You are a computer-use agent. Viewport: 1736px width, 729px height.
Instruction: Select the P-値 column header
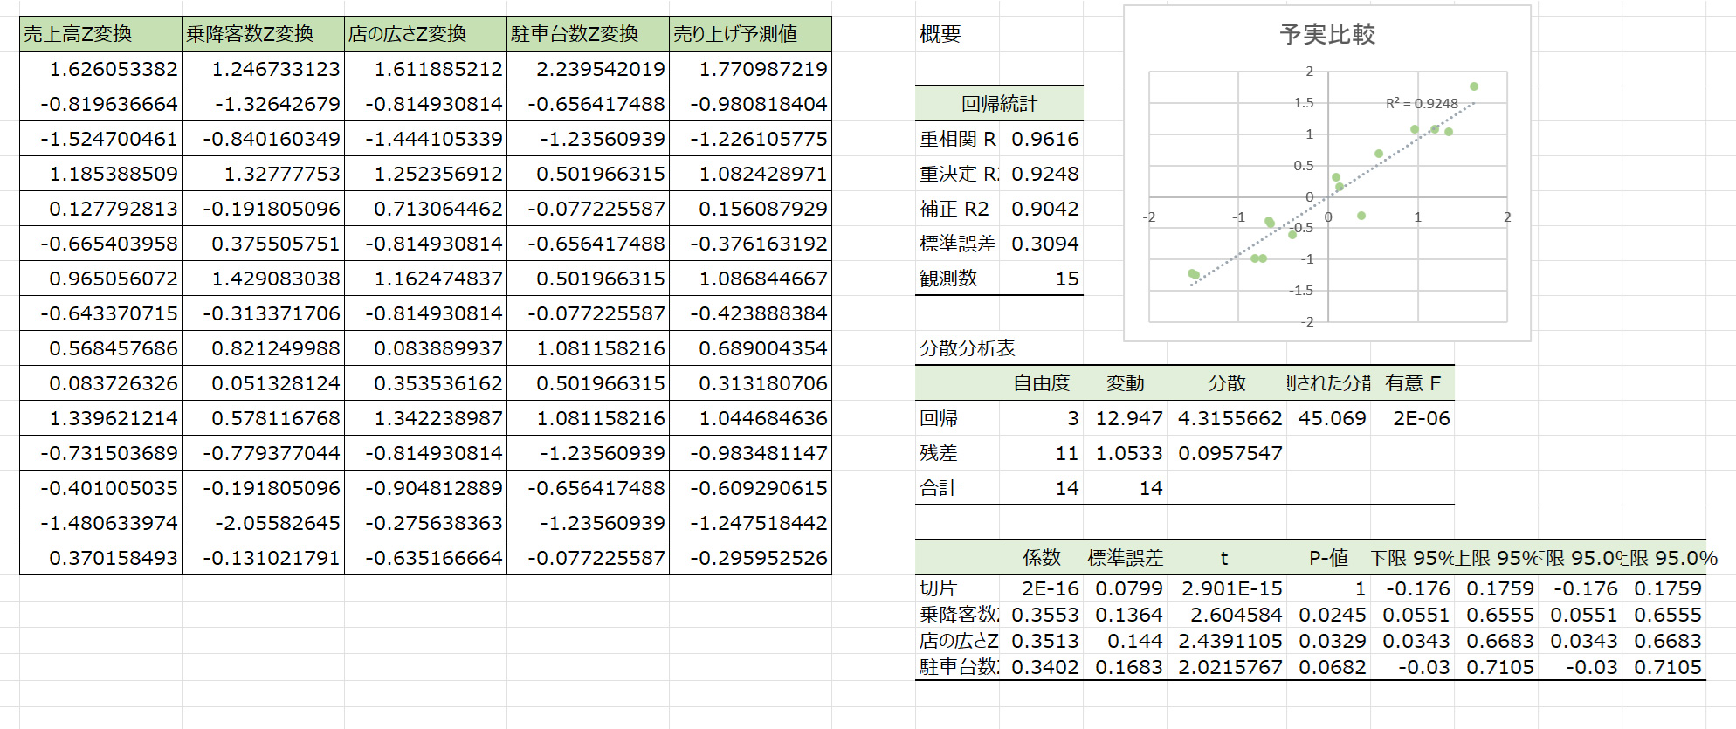1327,558
